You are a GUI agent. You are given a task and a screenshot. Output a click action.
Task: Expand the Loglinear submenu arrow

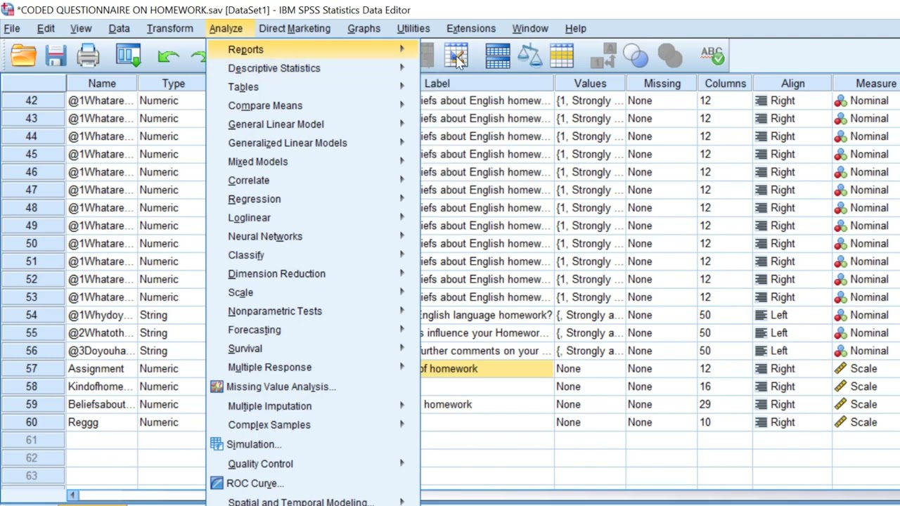click(402, 218)
